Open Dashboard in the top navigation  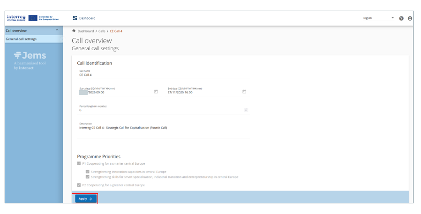87,18
